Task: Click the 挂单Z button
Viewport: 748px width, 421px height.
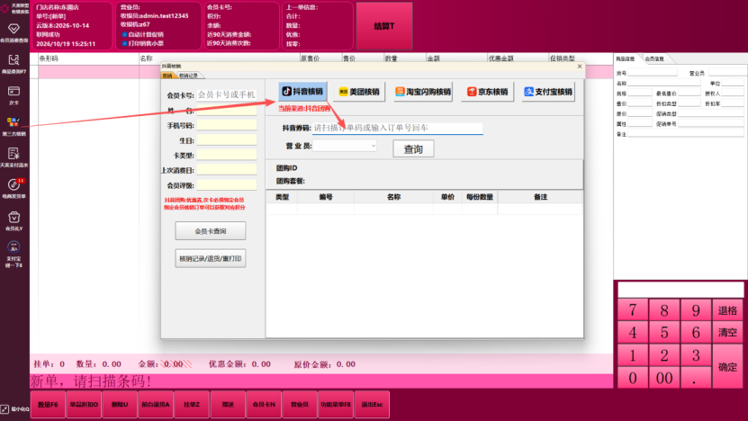Action: pyautogui.click(x=192, y=404)
